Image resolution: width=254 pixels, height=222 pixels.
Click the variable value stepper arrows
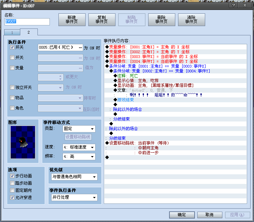pos(60,77)
